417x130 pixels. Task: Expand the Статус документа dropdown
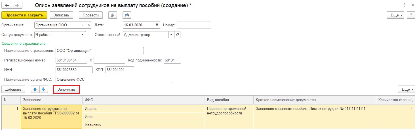click(83, 35)
